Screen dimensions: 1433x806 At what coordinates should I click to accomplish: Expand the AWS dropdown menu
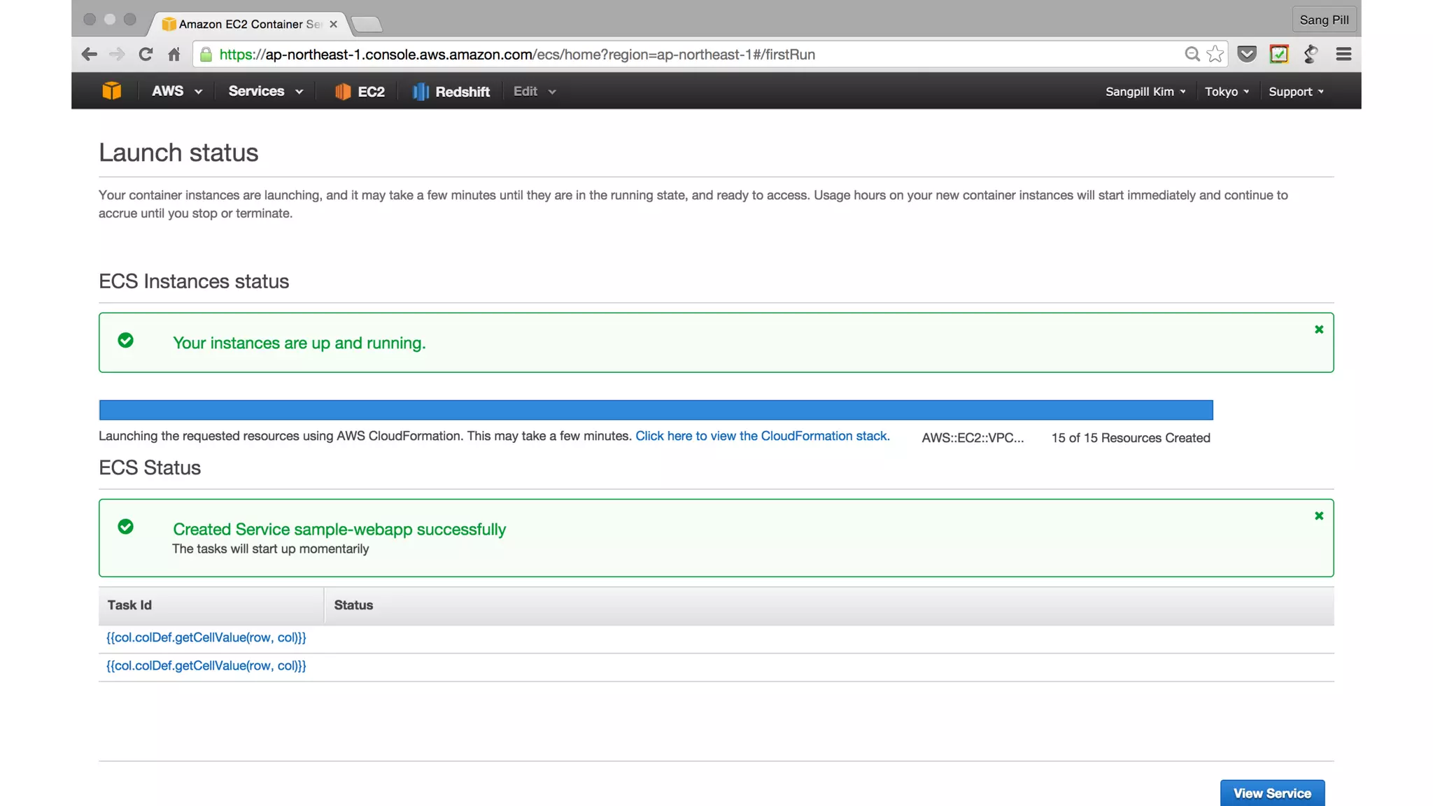pyautogui.click(x=176, y=91)
